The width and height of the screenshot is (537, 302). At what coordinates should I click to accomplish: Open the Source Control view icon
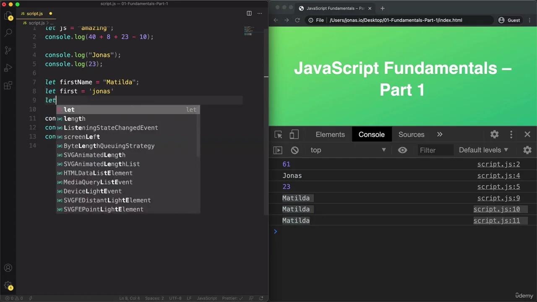[x=8, y=50]
